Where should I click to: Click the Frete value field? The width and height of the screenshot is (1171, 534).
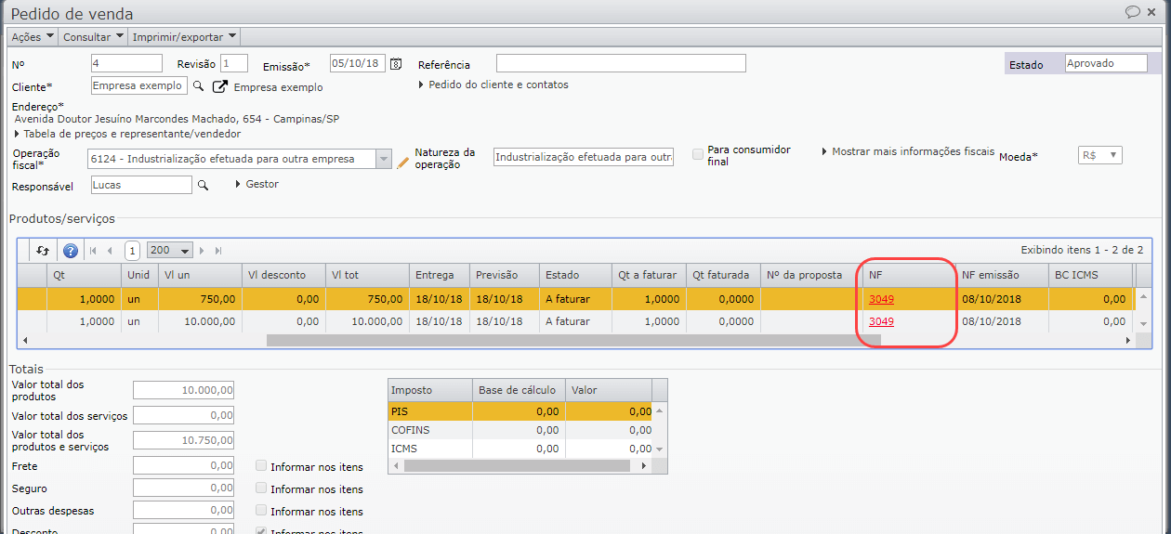183,465
